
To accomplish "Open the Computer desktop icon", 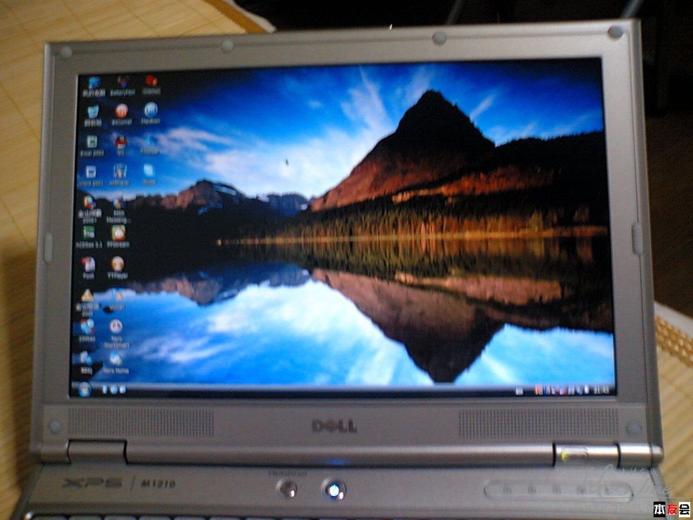I will 93,86.
